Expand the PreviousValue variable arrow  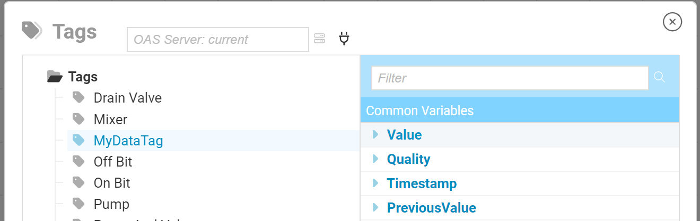(376, 207)
